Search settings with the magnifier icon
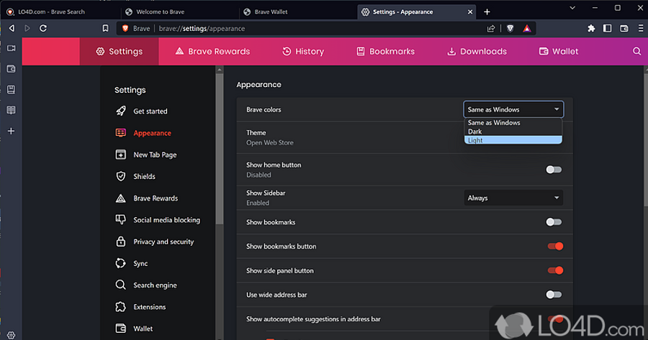The height and width of the screenshot is (340, 648). (x=637, y=51)
